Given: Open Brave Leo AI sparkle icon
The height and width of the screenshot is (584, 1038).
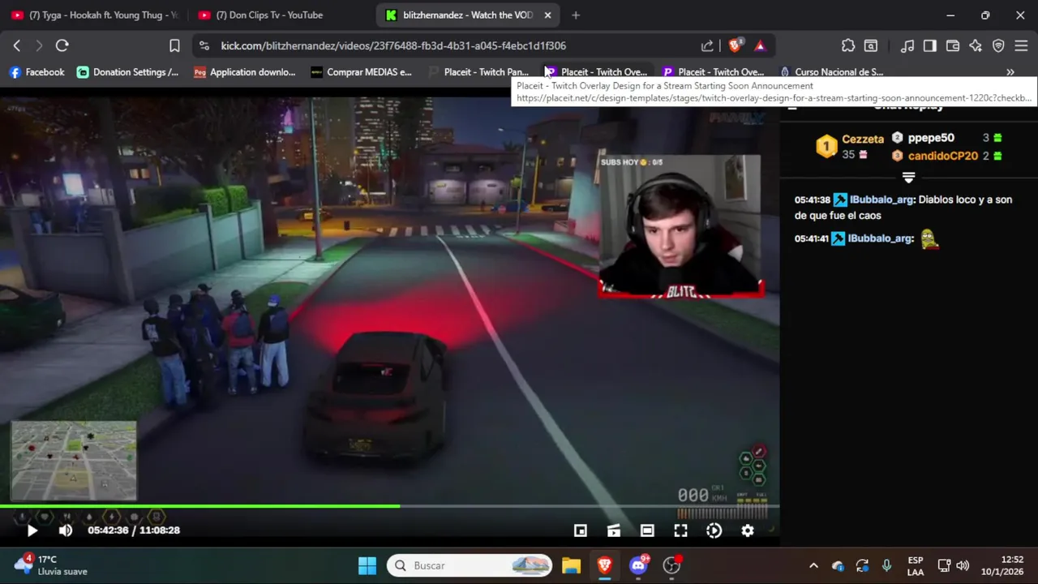Looking at the screenshot, I should coord(976,46).
